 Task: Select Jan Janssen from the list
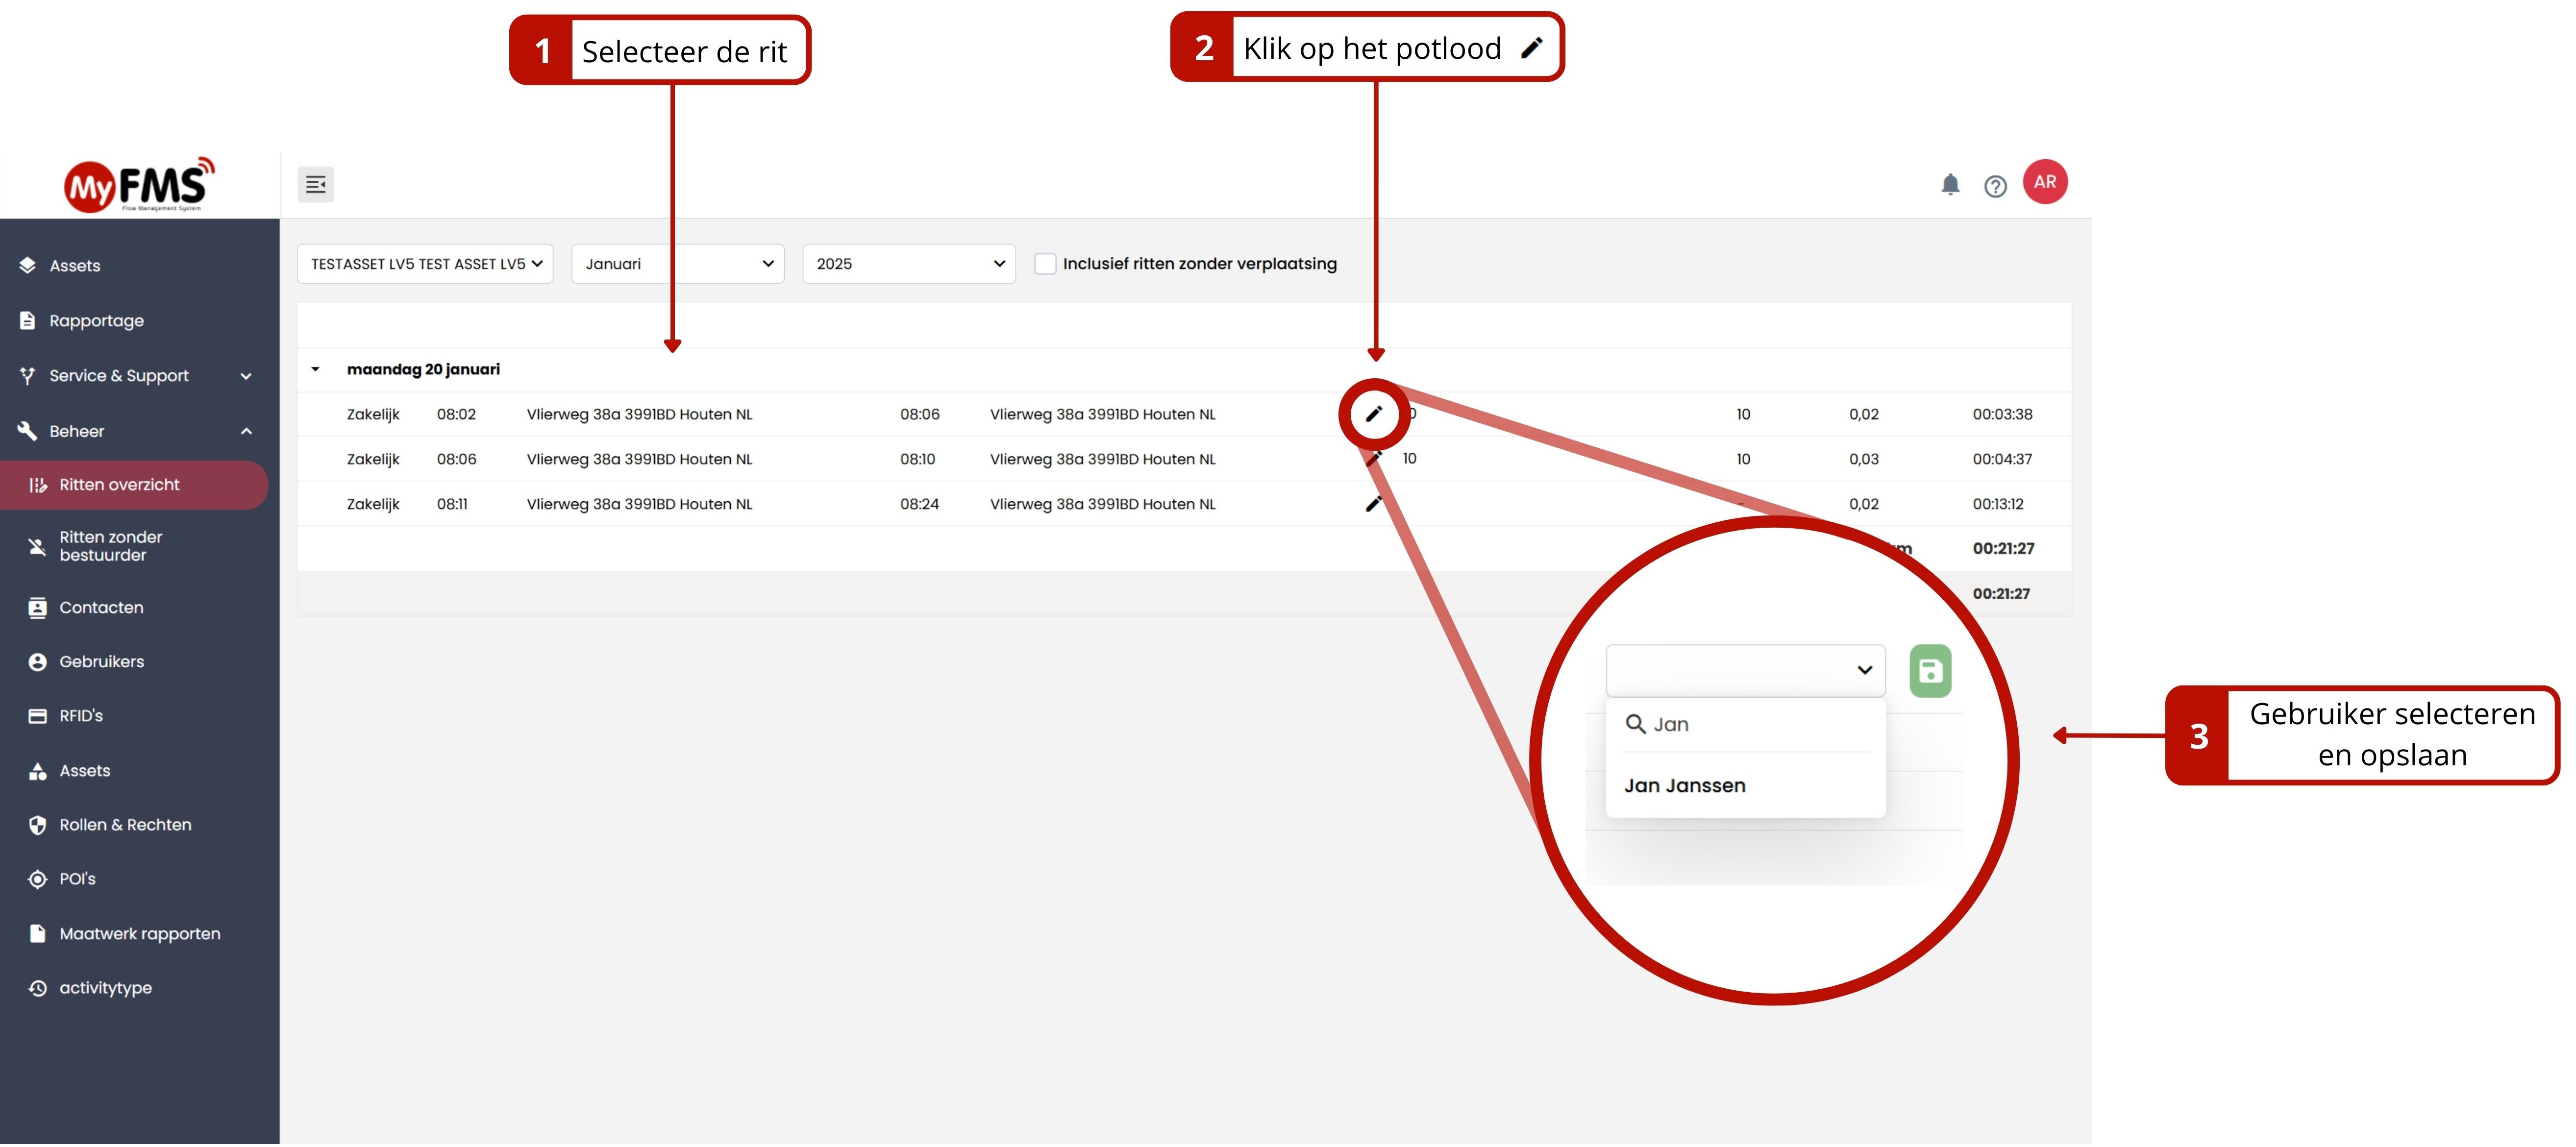tap(1684, 786)
